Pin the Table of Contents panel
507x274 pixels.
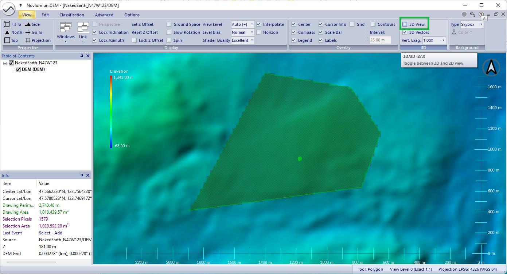click(82, 56)
